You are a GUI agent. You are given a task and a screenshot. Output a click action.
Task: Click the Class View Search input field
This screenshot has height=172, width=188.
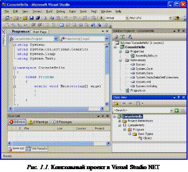tap(141, 110)
